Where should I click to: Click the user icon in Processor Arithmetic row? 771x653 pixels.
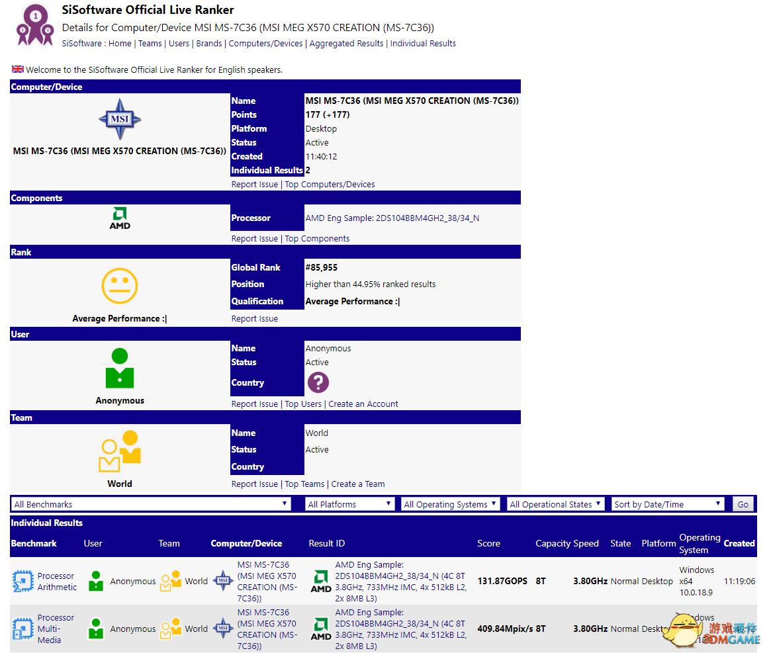coord(96,581)
